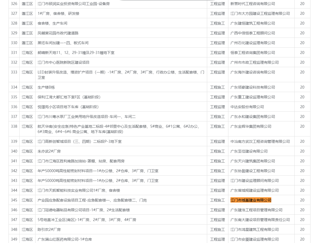Click company 江门市建设监理顾问有限公司
Viewport: 324px width, 243px height.
tap(255, 181)
